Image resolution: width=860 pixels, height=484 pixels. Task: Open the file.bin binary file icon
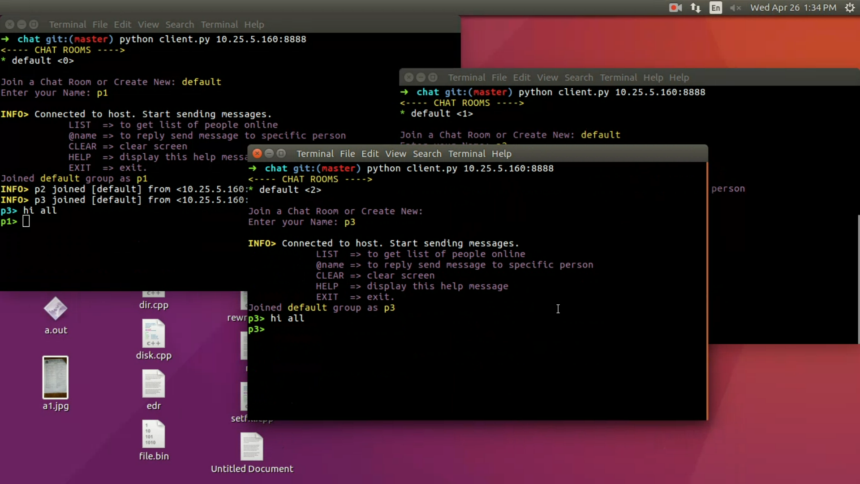coord(154,434)
